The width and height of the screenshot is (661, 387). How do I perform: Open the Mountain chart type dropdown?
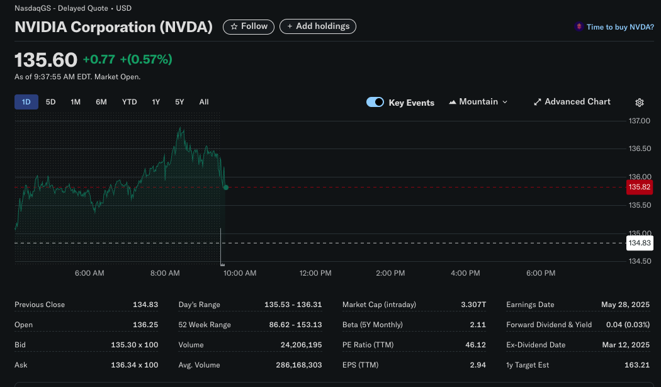coord(478,102)
